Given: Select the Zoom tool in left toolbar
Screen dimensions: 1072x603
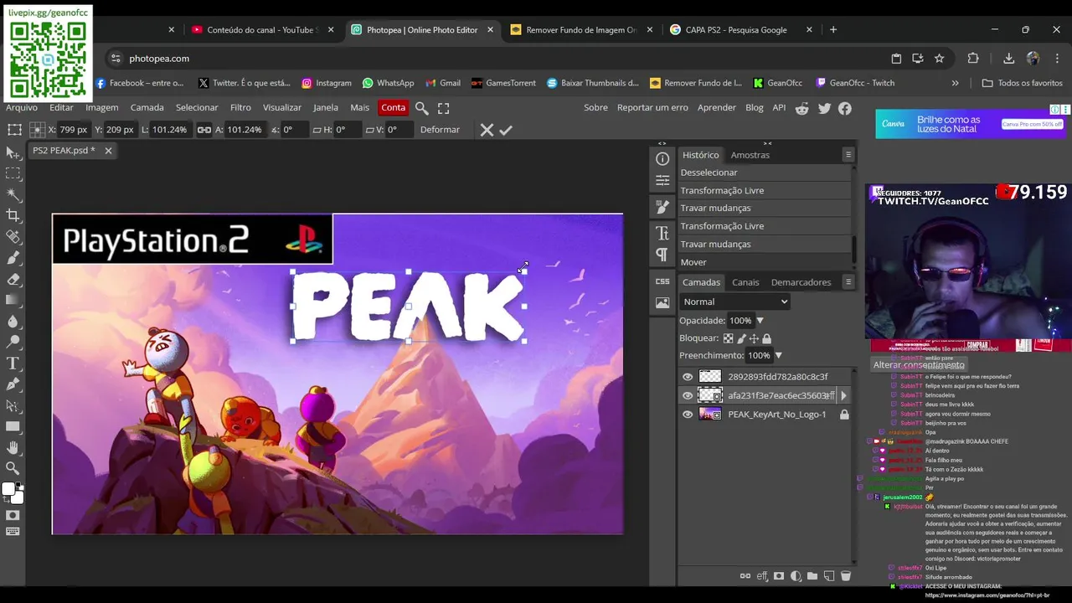Looking at the screenshot, I should tap(13, 468).
